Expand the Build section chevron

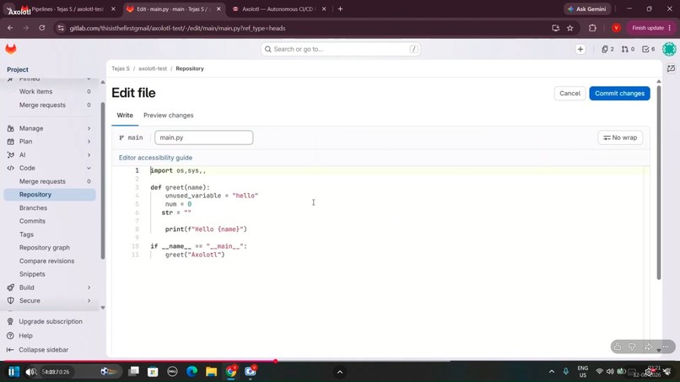pos(89,288)
